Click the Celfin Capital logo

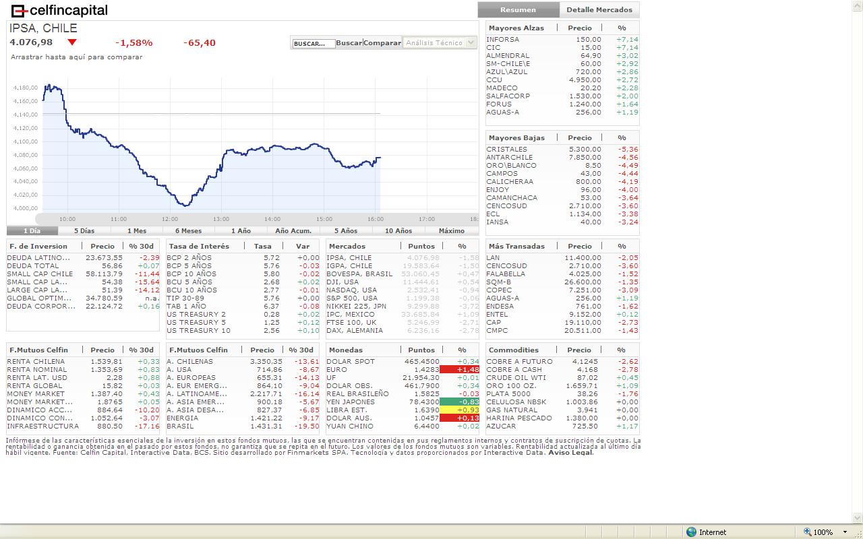(x=59, y=10)
